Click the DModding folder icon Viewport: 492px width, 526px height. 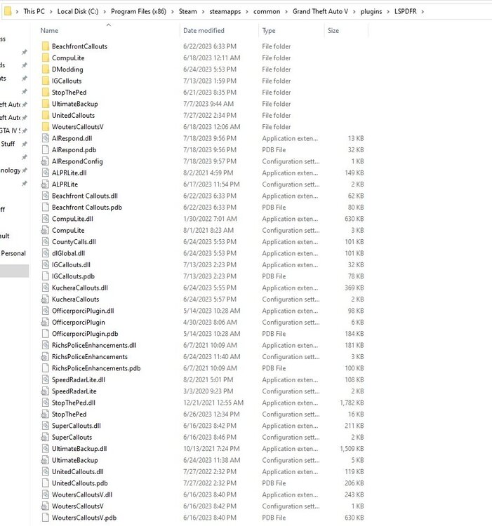click(46, 69)
